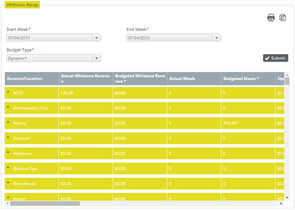Screen dimensions: 295x210
Task: Click the horizontal scrollbar thumb
Action: (x=45, y=203)
